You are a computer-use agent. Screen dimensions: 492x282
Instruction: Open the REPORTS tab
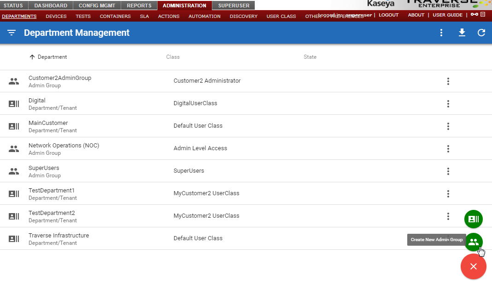tap(139, 6)
